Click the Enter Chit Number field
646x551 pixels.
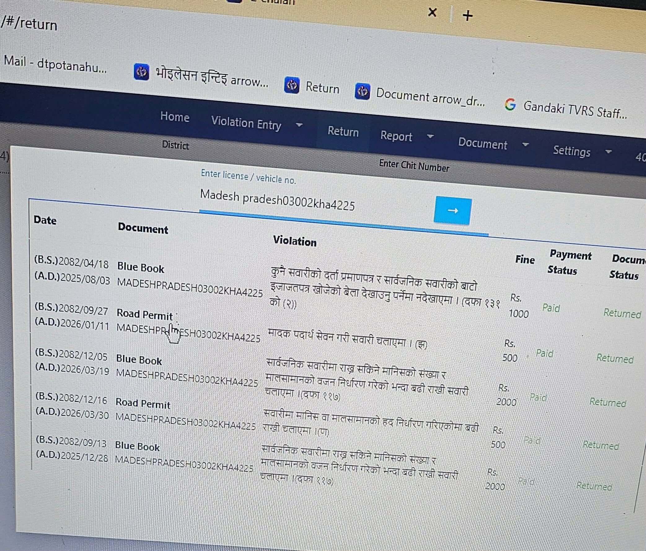pyautogui.click(x=414, y=166)
